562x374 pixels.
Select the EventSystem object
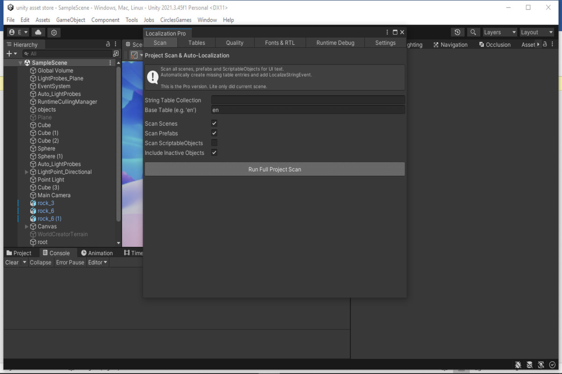click(54, 86)
